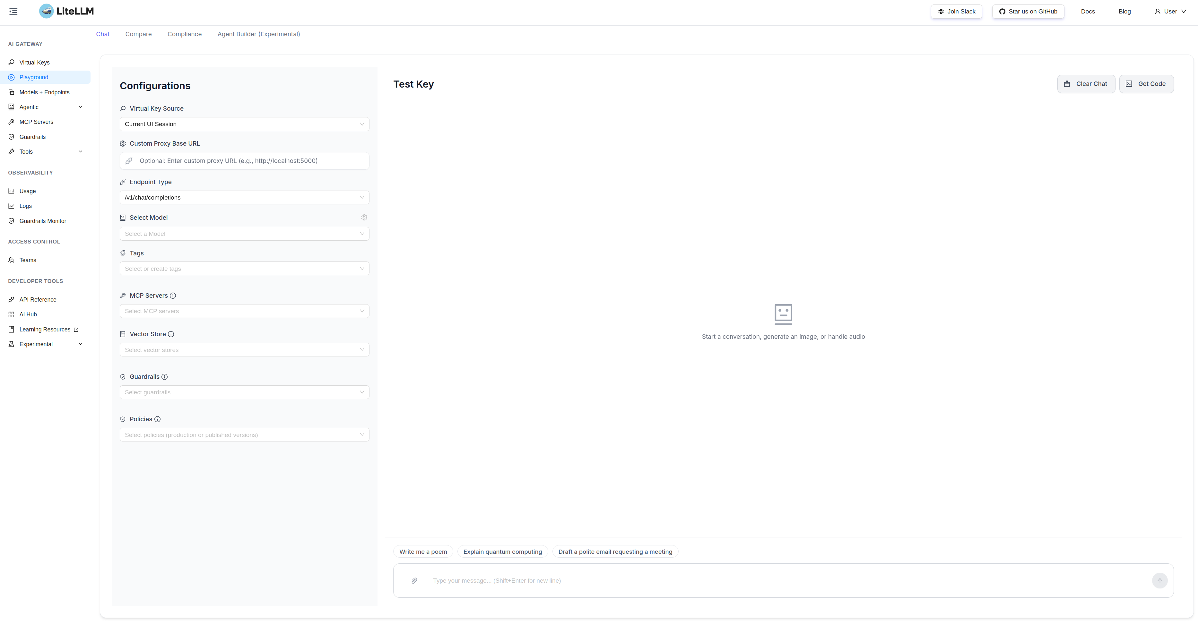Screen dimensions: 1198x625
Task: Collapse the sidebar with the hamburger icon
Action: [x=13, y=12]
